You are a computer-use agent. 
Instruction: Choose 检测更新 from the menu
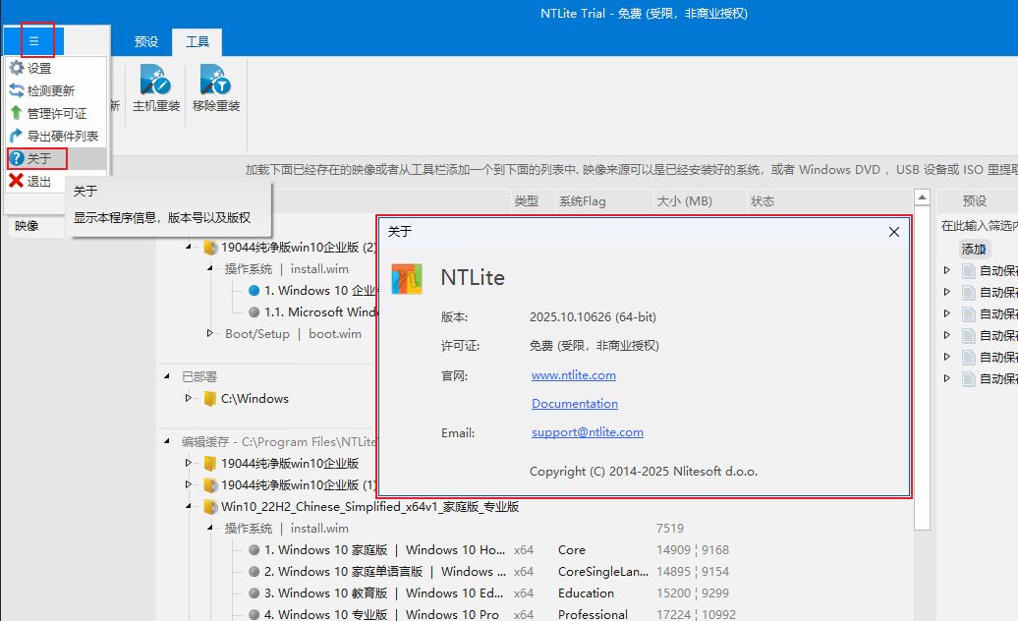coord(50,91)
